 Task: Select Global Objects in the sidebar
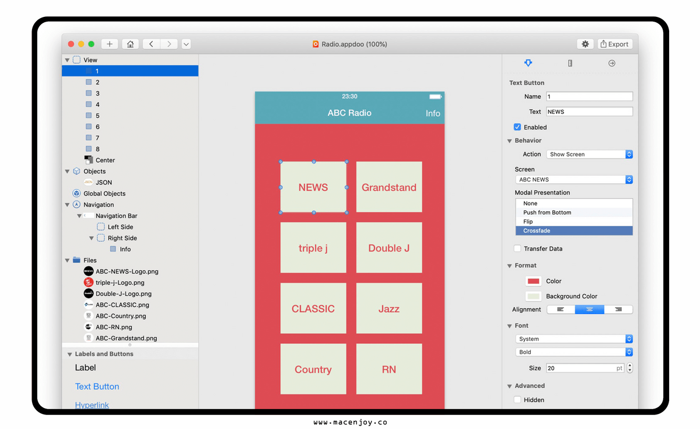(104, 193)
